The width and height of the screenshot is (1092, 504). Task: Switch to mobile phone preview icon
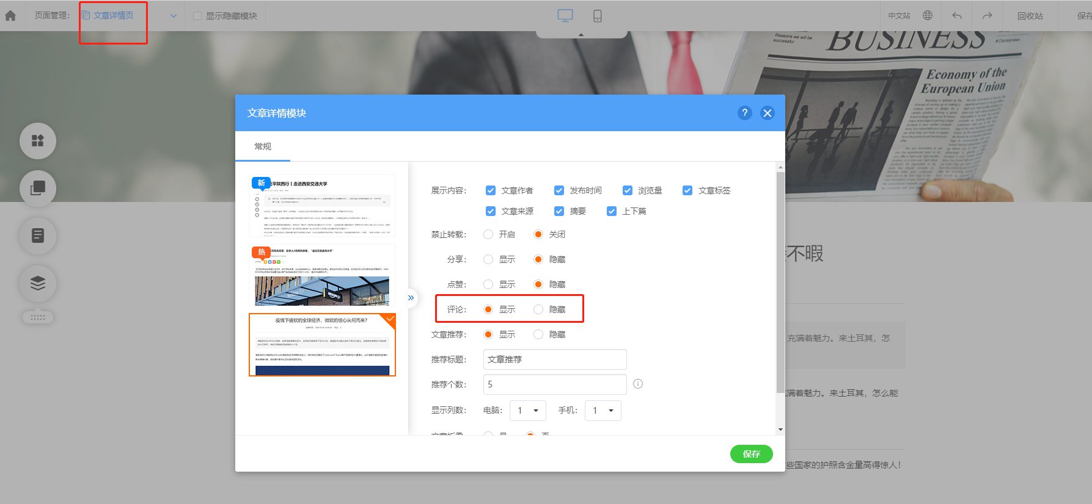[597, 16]
